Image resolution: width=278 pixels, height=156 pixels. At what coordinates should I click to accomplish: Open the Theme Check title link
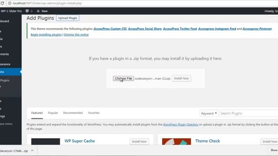click(208, 141)
